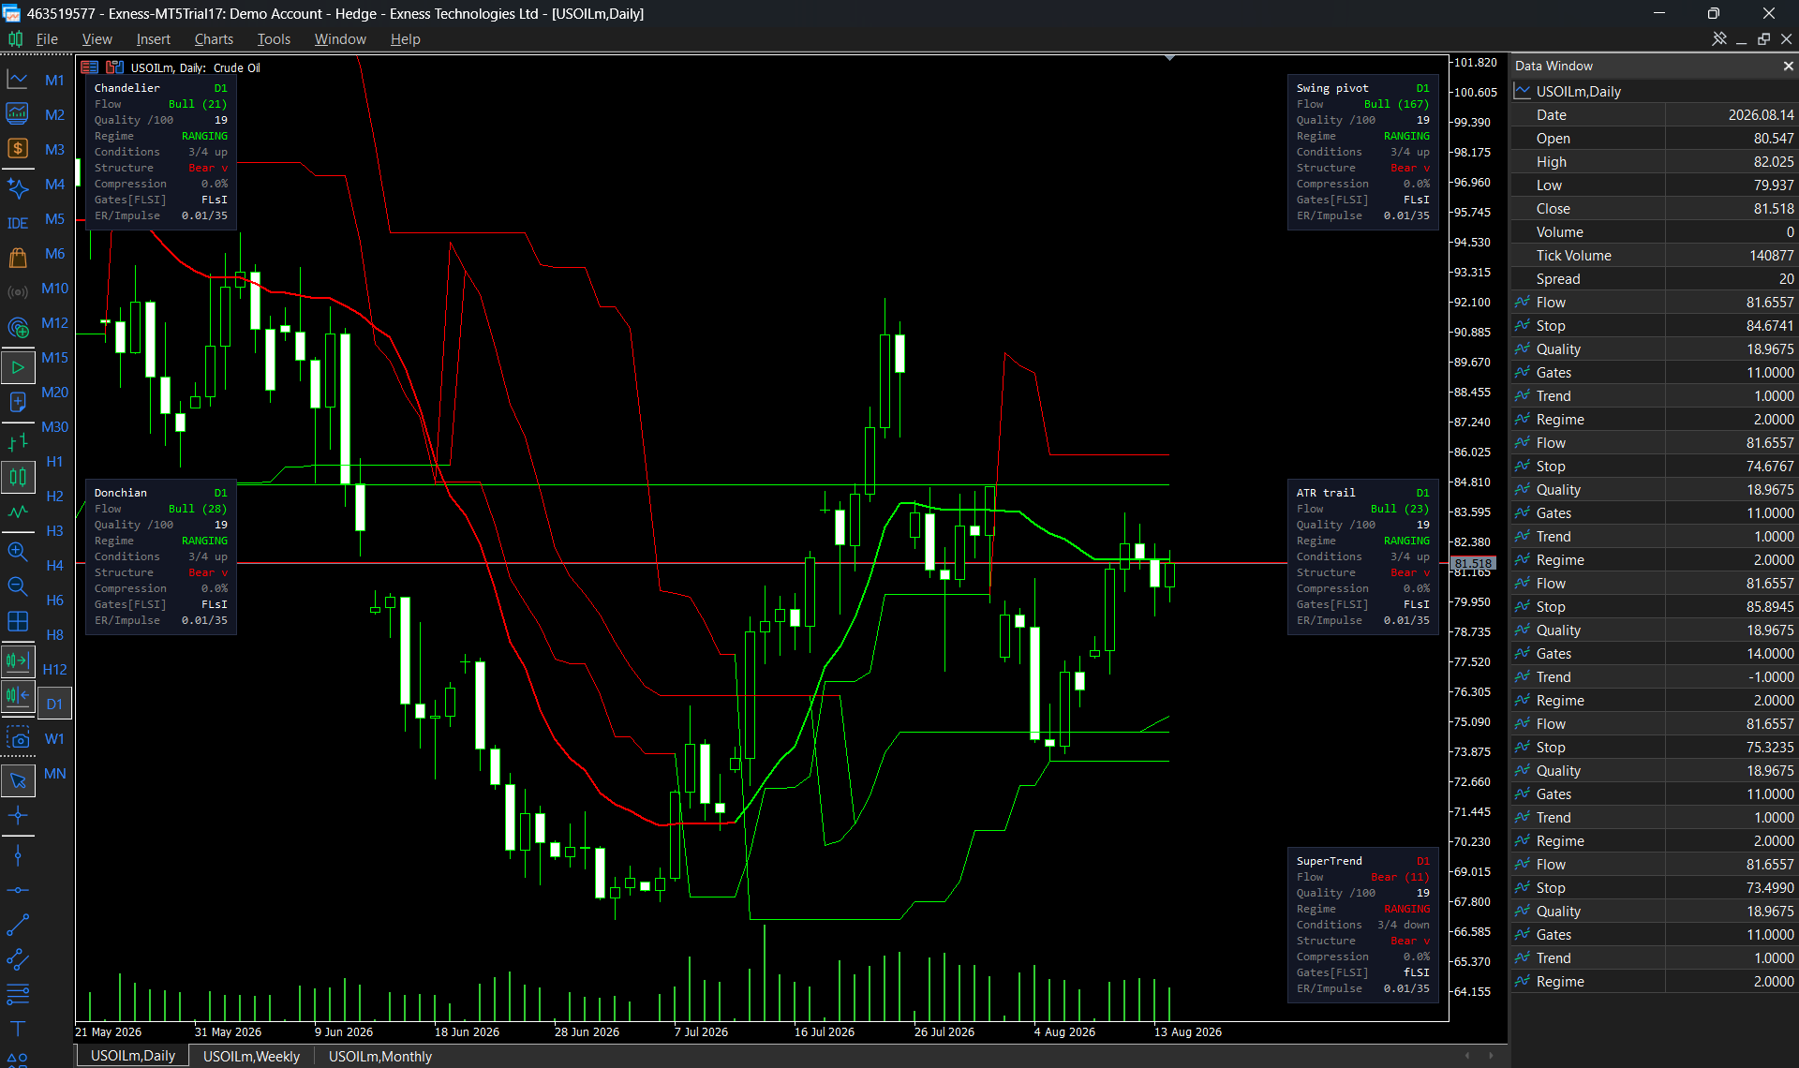Select the arrow cursor tool
1799x1068 pixels.
pyautogui.click(x=18, y=780)
